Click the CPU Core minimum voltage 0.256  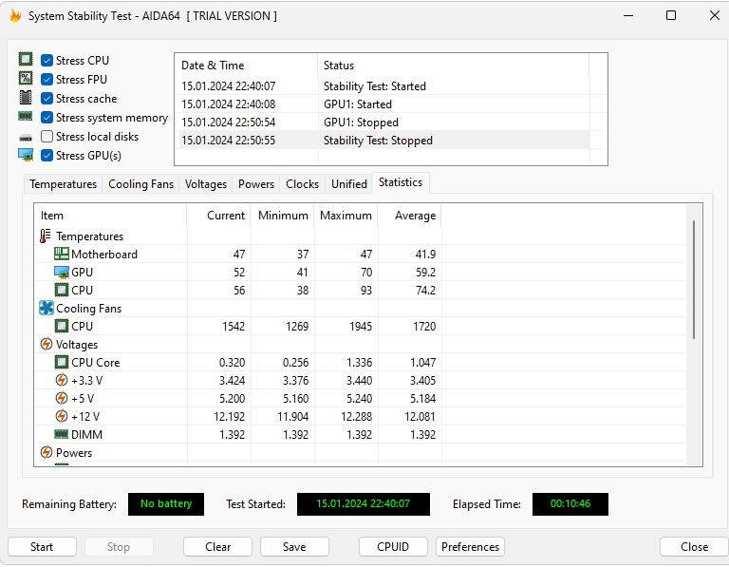tap(295, 363)
